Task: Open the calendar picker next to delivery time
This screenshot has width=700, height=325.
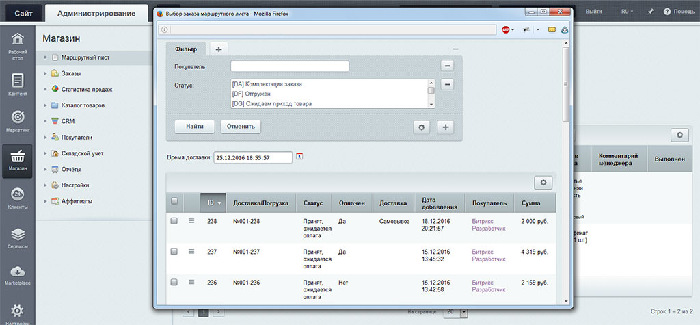Action: [x=299, y=157]
